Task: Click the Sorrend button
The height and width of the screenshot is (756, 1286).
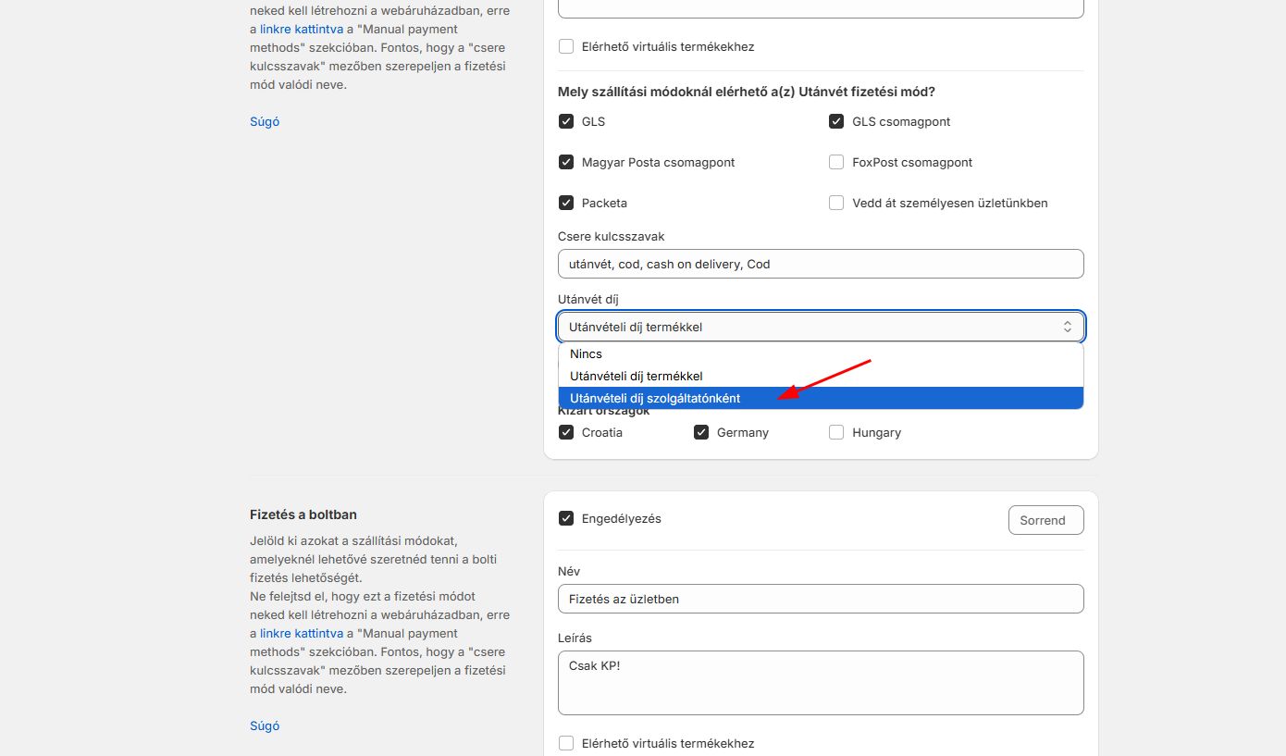Action: [1045, 520]
